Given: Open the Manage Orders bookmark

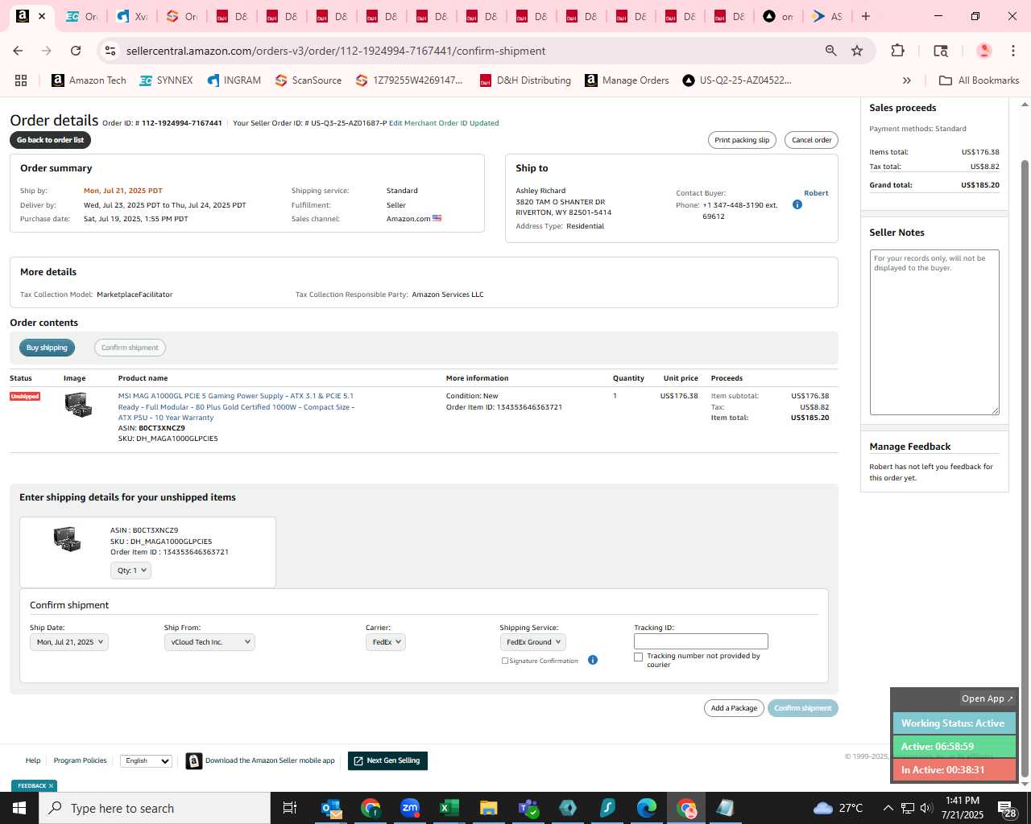Looking at the screenshot, I should click(x=627, y=80).
